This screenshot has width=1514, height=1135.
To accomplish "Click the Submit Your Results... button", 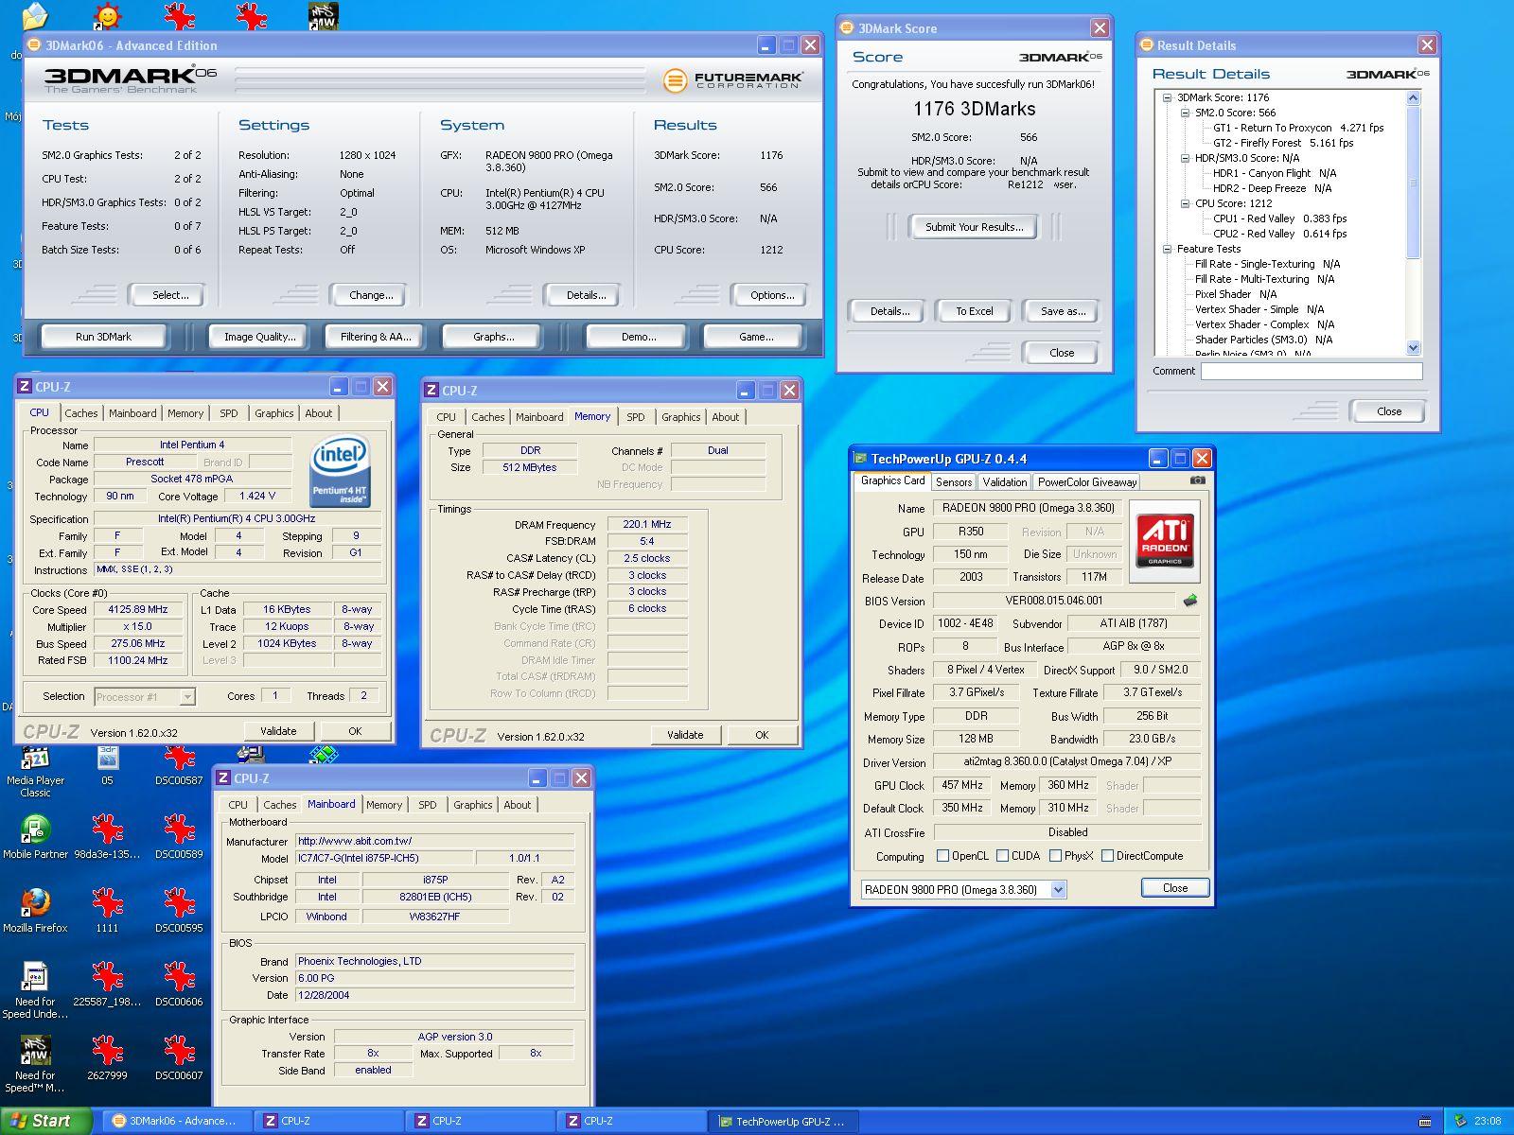I will (974, 227).
